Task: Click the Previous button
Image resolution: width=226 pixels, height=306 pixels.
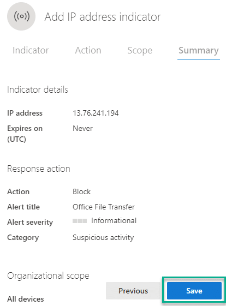Action: pyautogui.click(x=133, y=291)
